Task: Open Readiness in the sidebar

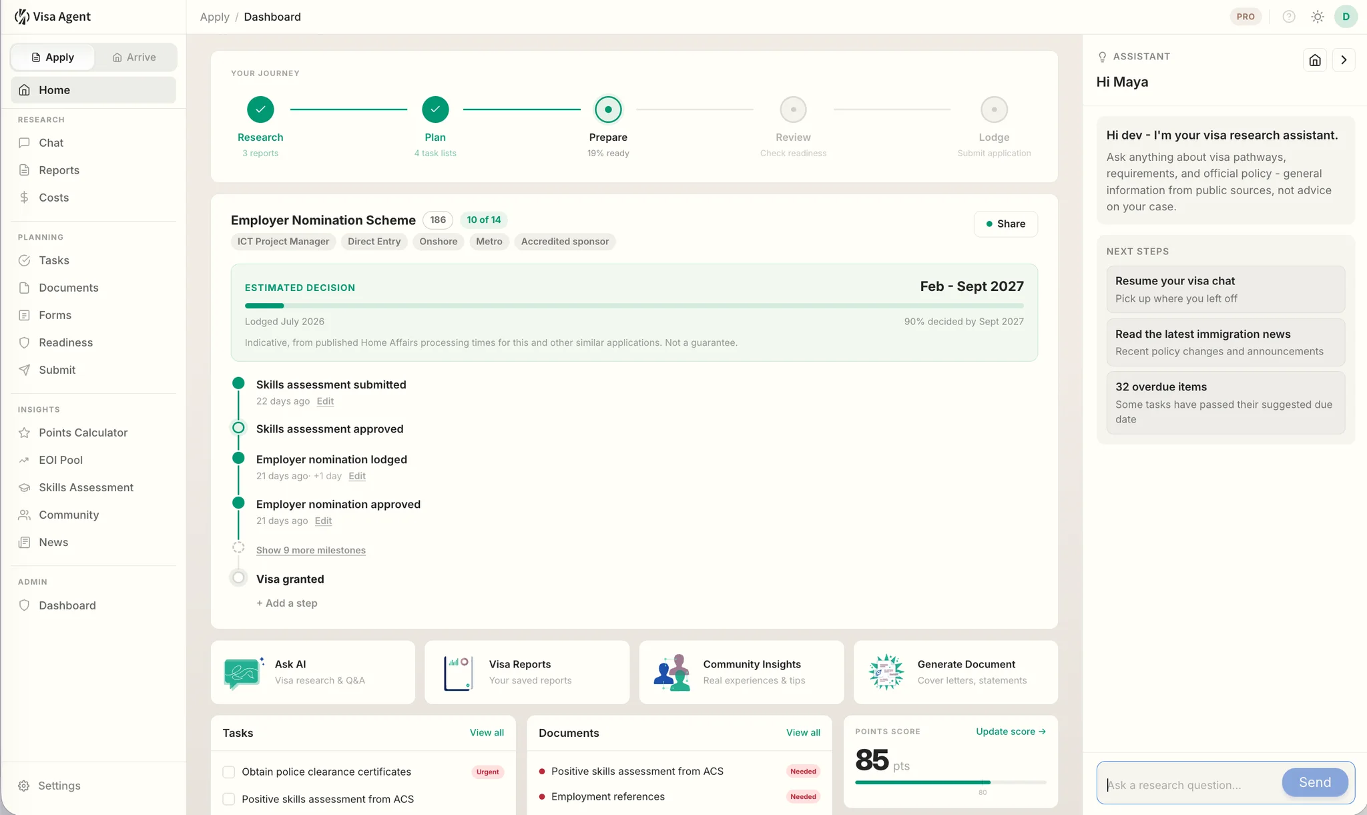Action: coord(93,342)
